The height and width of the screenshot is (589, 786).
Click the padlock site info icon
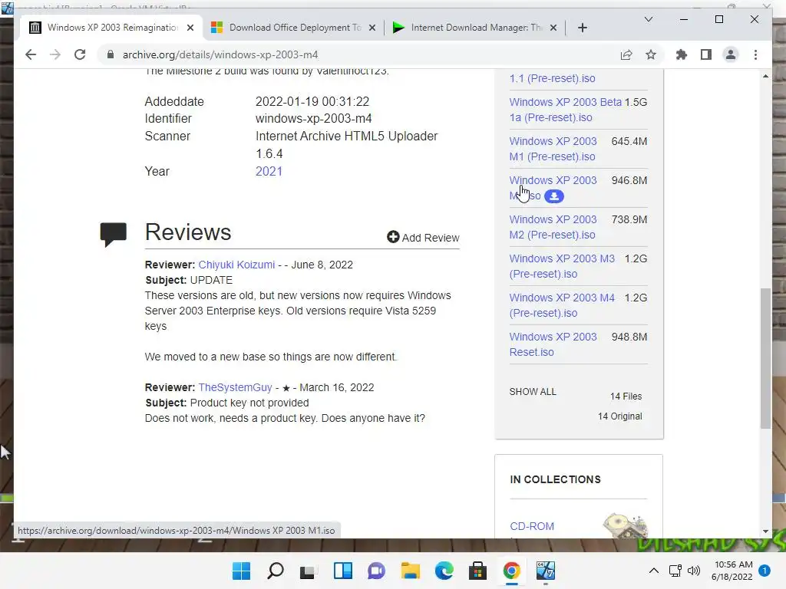(x=111, y=54)
